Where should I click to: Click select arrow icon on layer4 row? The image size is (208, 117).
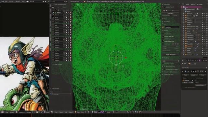click(x=64, y=19)
